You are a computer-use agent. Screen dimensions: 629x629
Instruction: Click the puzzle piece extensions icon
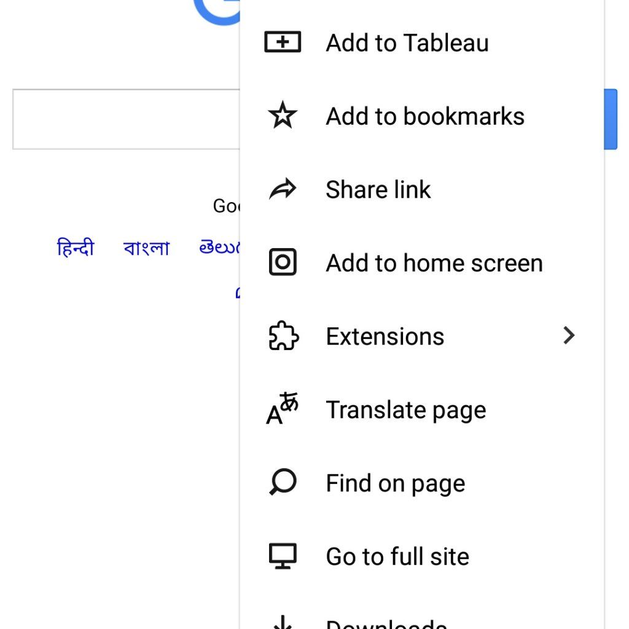pyautogui.click(x=283, y=335)
